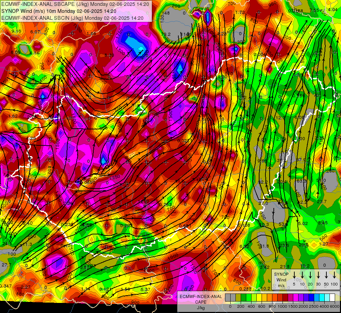
Task: Click the 'ECMWF-INDEX-ANAL' title in the bottom legend
Action: (201, 297)
